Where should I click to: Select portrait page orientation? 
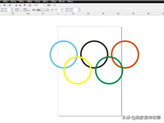point(17,10)
